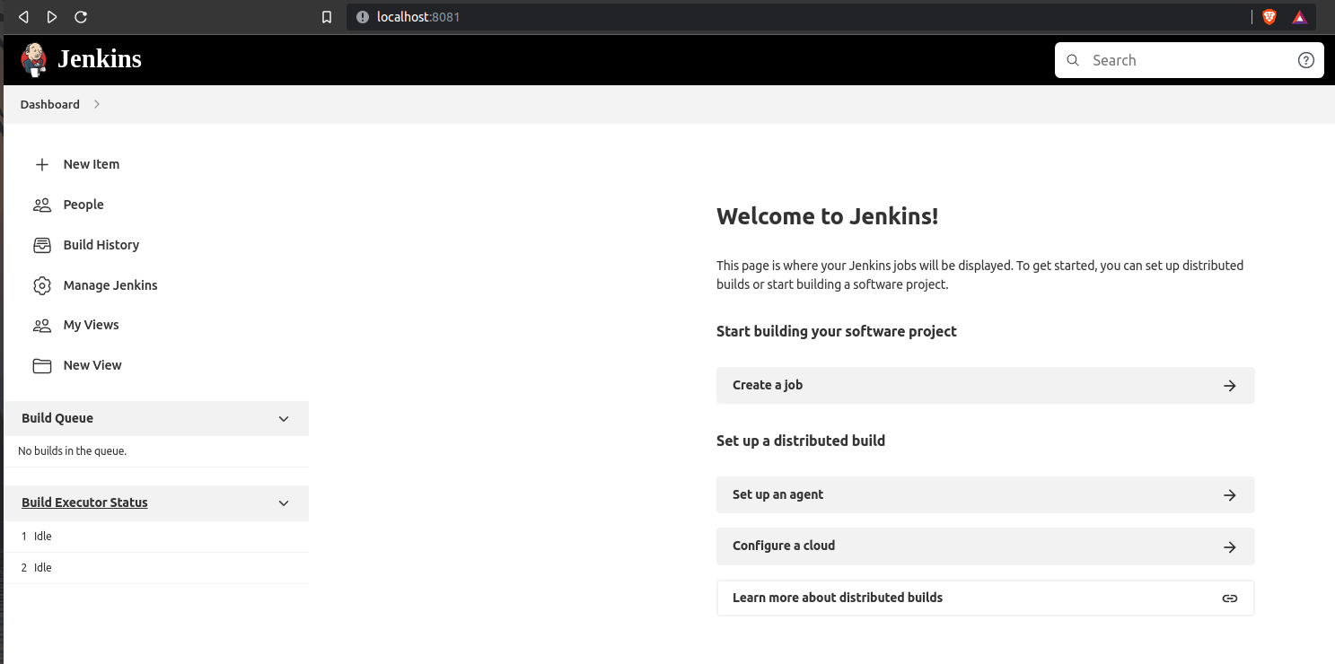The height and width of the screenshot is (664, 1335).
Task: Click the Brave Rewards triangle icon
Action: (x=1300, y=17)
